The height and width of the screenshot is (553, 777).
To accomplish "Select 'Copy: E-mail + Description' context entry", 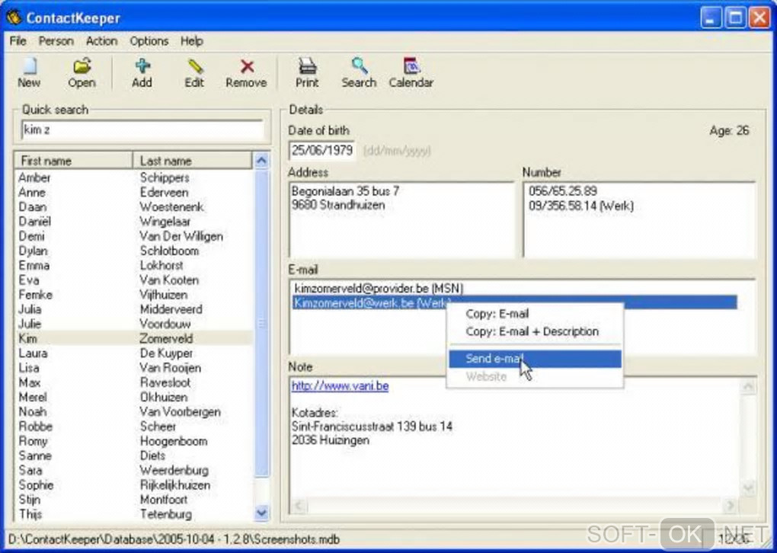I will point(532,332).
